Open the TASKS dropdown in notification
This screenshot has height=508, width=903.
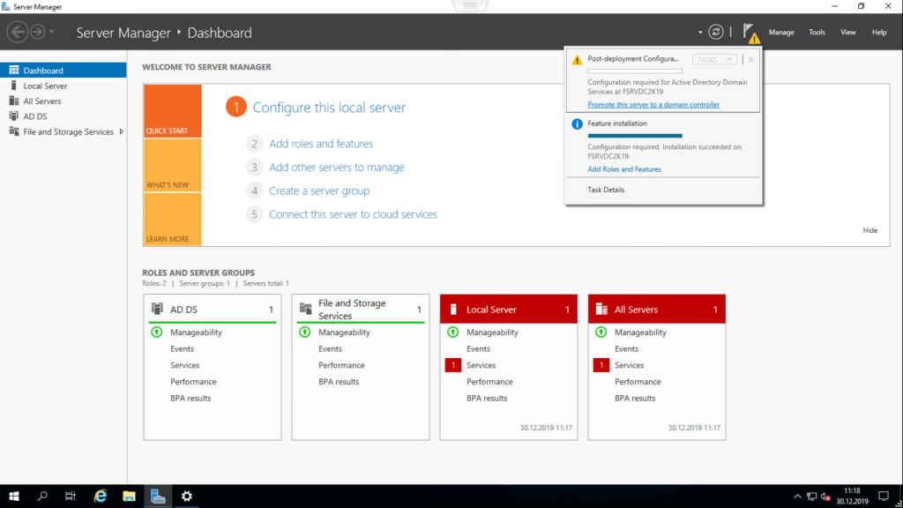715,59
